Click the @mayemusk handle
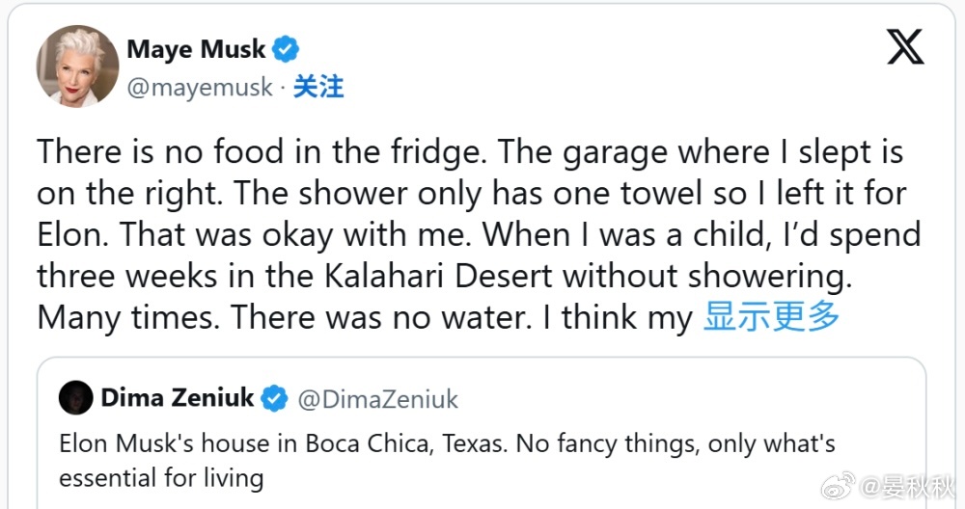965x509 pixels. (200, 87)
